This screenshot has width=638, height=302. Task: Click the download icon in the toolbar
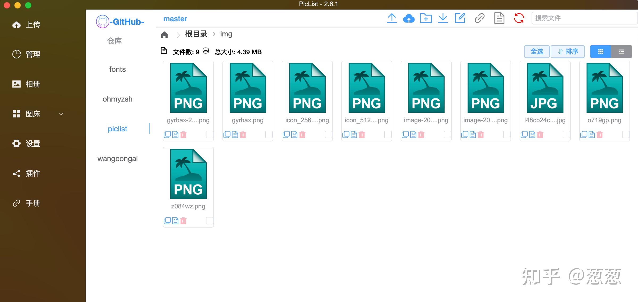(442, 18)
